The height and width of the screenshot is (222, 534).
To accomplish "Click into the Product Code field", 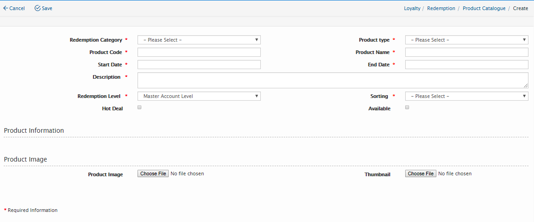I will 199,52.
